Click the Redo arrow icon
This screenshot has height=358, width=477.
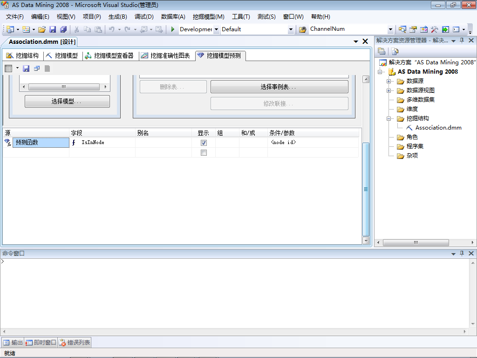click(x=128, y=29)
